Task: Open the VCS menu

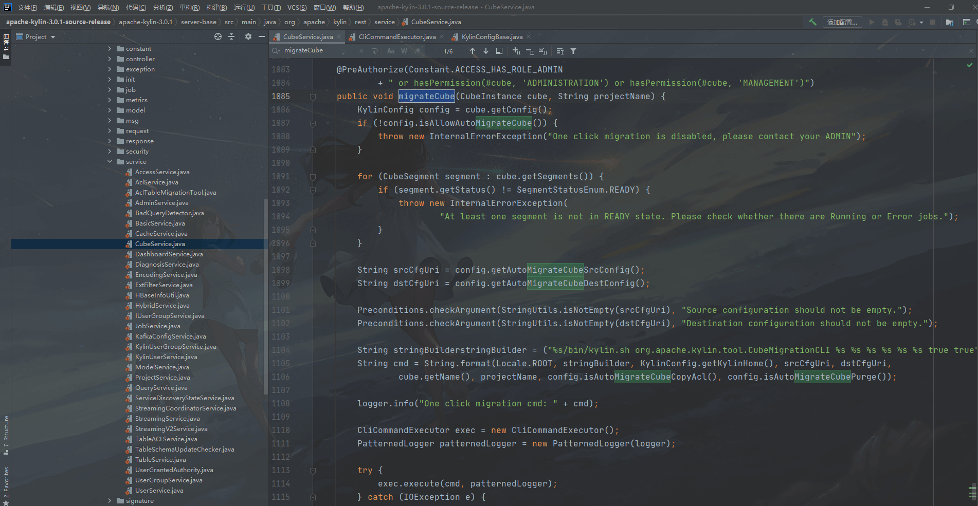Action: pos(297,7)
